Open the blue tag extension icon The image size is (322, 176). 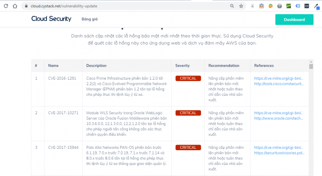point(298,6)
